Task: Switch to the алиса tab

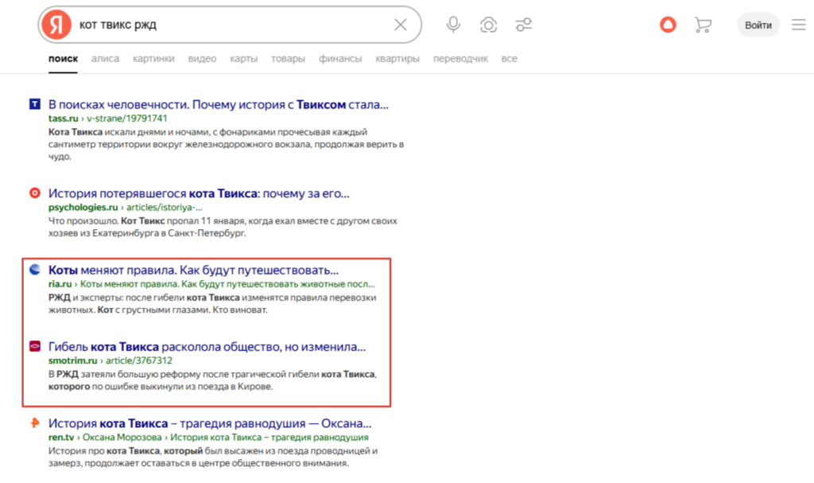Action: click(105, 59)
